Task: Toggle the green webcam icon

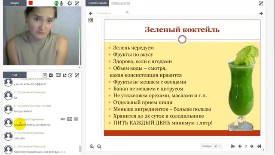Action: click(x=56, y=3)
